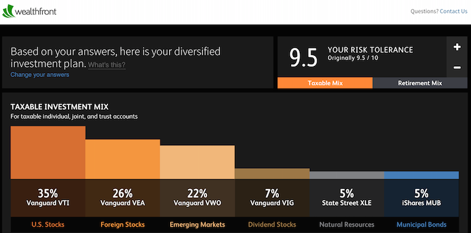Click the 7% Vanguard VIG tile

(272, 198)
